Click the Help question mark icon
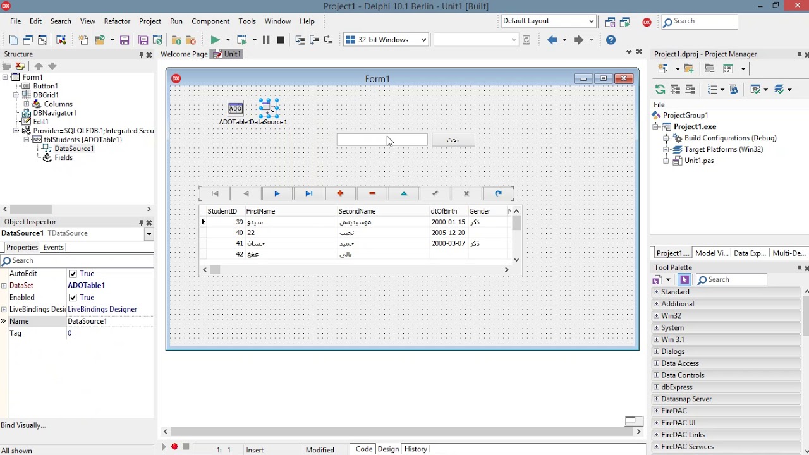 (611, 40)
